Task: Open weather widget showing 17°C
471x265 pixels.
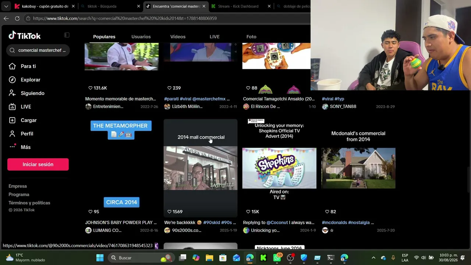Action: coord(26,258)
